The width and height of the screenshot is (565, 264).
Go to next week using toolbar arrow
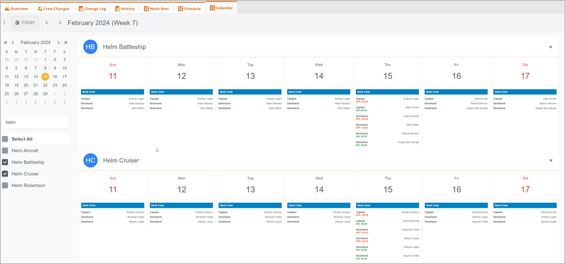point(60,23)
